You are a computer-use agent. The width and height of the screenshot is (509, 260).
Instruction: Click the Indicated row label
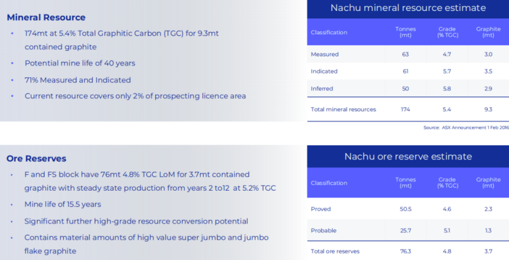click(x=324, y=71)
